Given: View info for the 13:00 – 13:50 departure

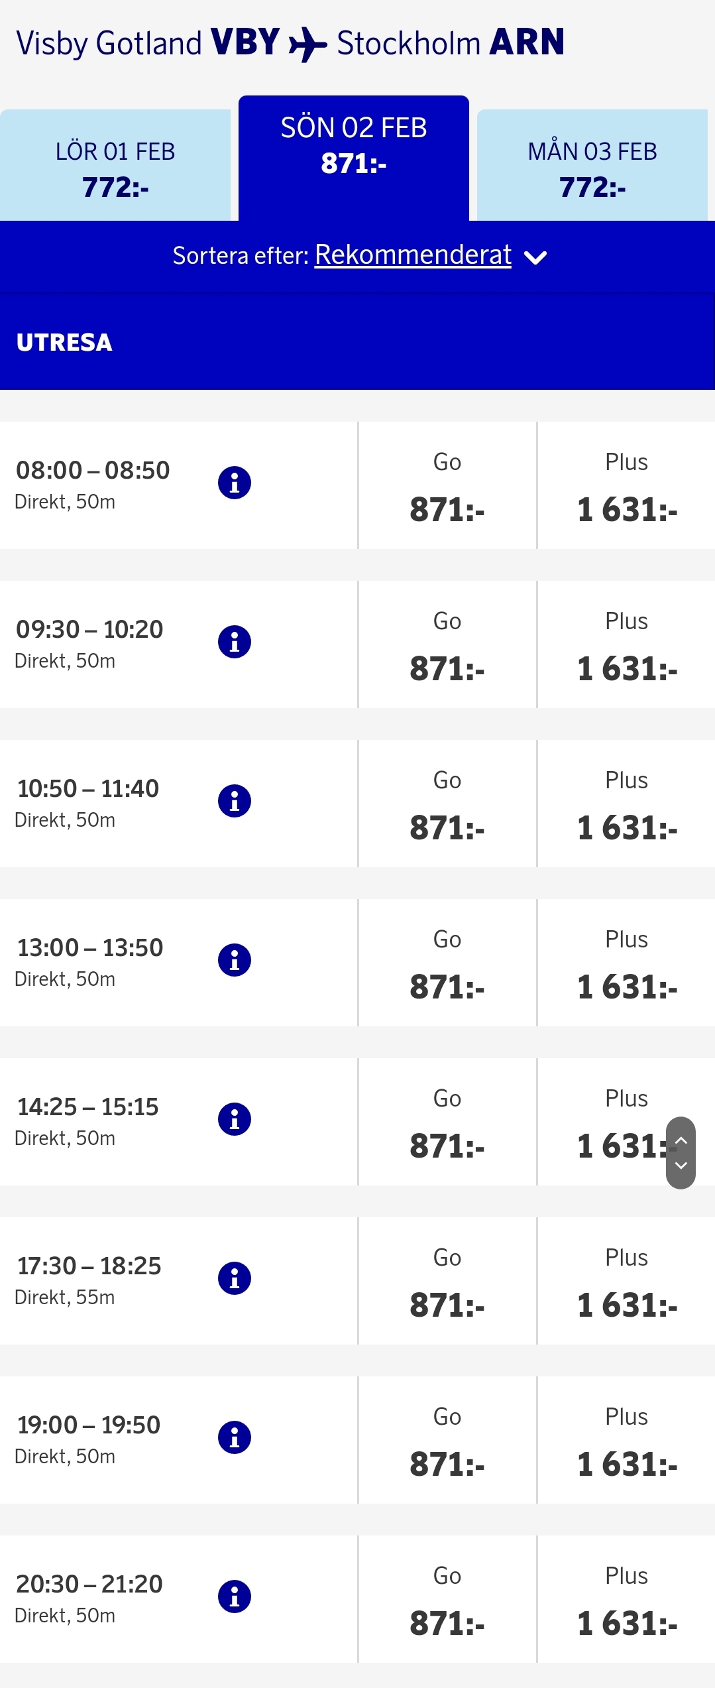Looking at the screenshot, I should click(x=235, y=960).
